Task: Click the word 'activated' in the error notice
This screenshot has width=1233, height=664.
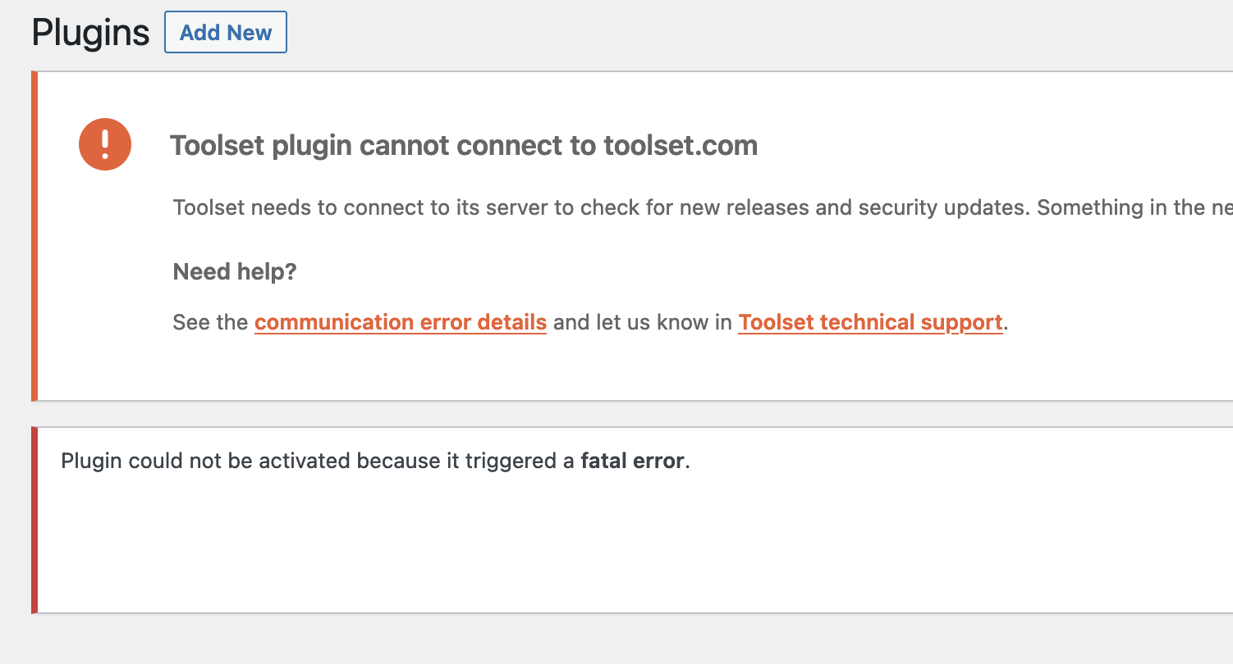Action: [305, 461]
